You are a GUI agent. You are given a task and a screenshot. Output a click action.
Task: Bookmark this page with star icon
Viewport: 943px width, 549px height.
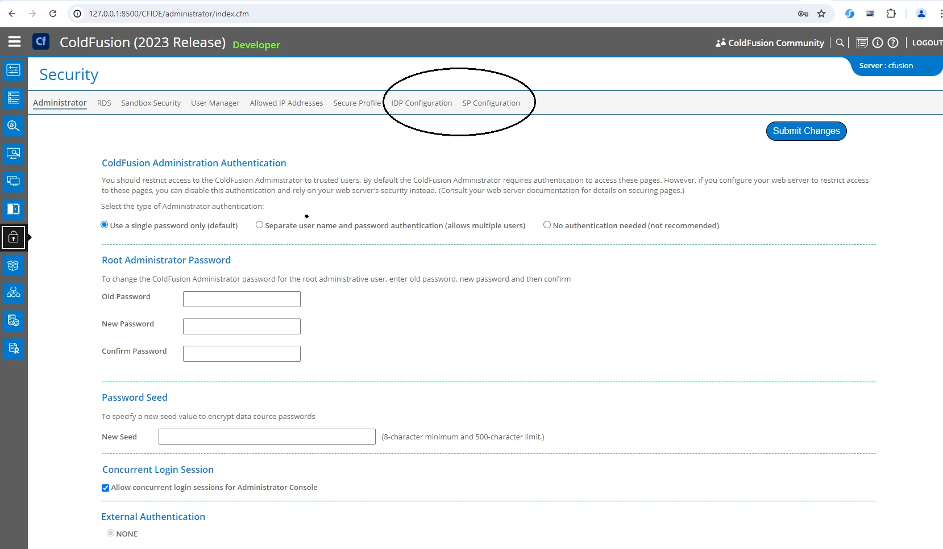pyautogui.click(x=821, y=14)
